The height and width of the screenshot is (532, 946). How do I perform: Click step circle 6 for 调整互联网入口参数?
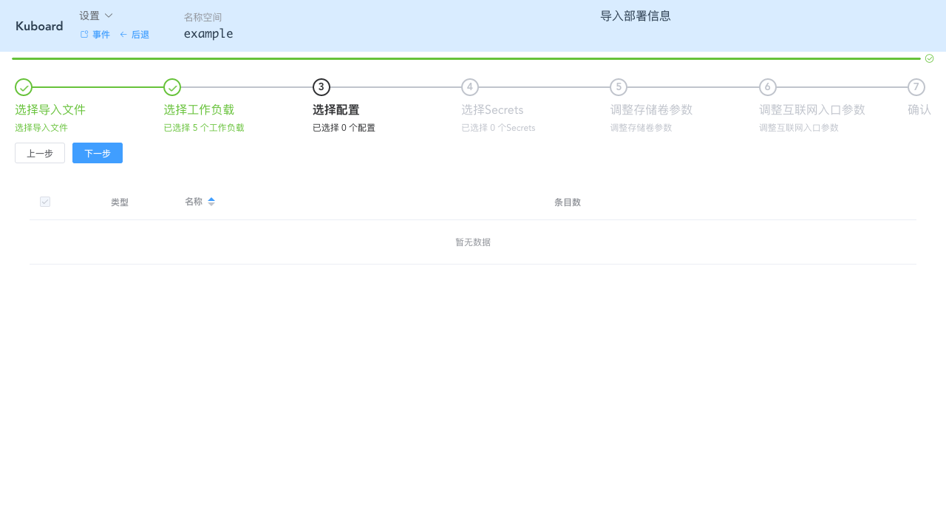point(767,87)
